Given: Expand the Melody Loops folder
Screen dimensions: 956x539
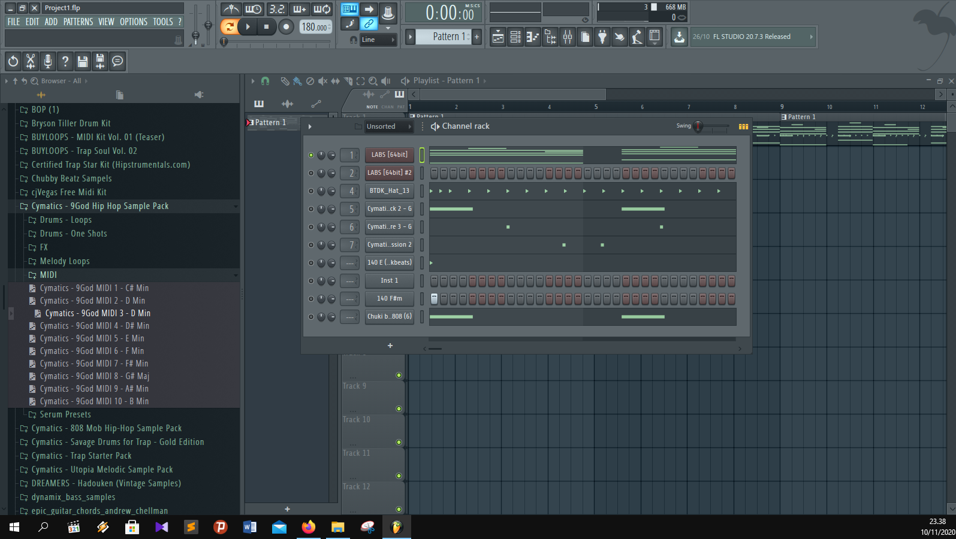Looking at the screenshot, I should [65, 261].
